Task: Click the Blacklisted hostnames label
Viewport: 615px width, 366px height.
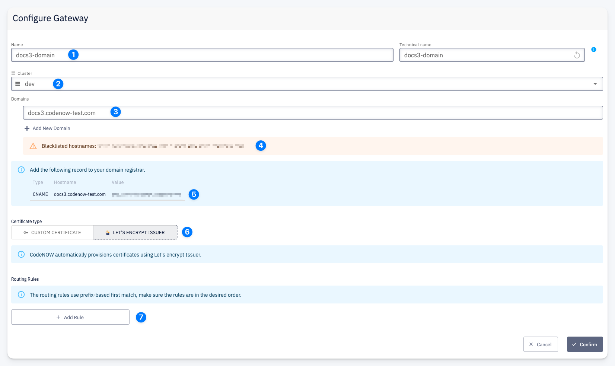Action: tap(69, 146)
